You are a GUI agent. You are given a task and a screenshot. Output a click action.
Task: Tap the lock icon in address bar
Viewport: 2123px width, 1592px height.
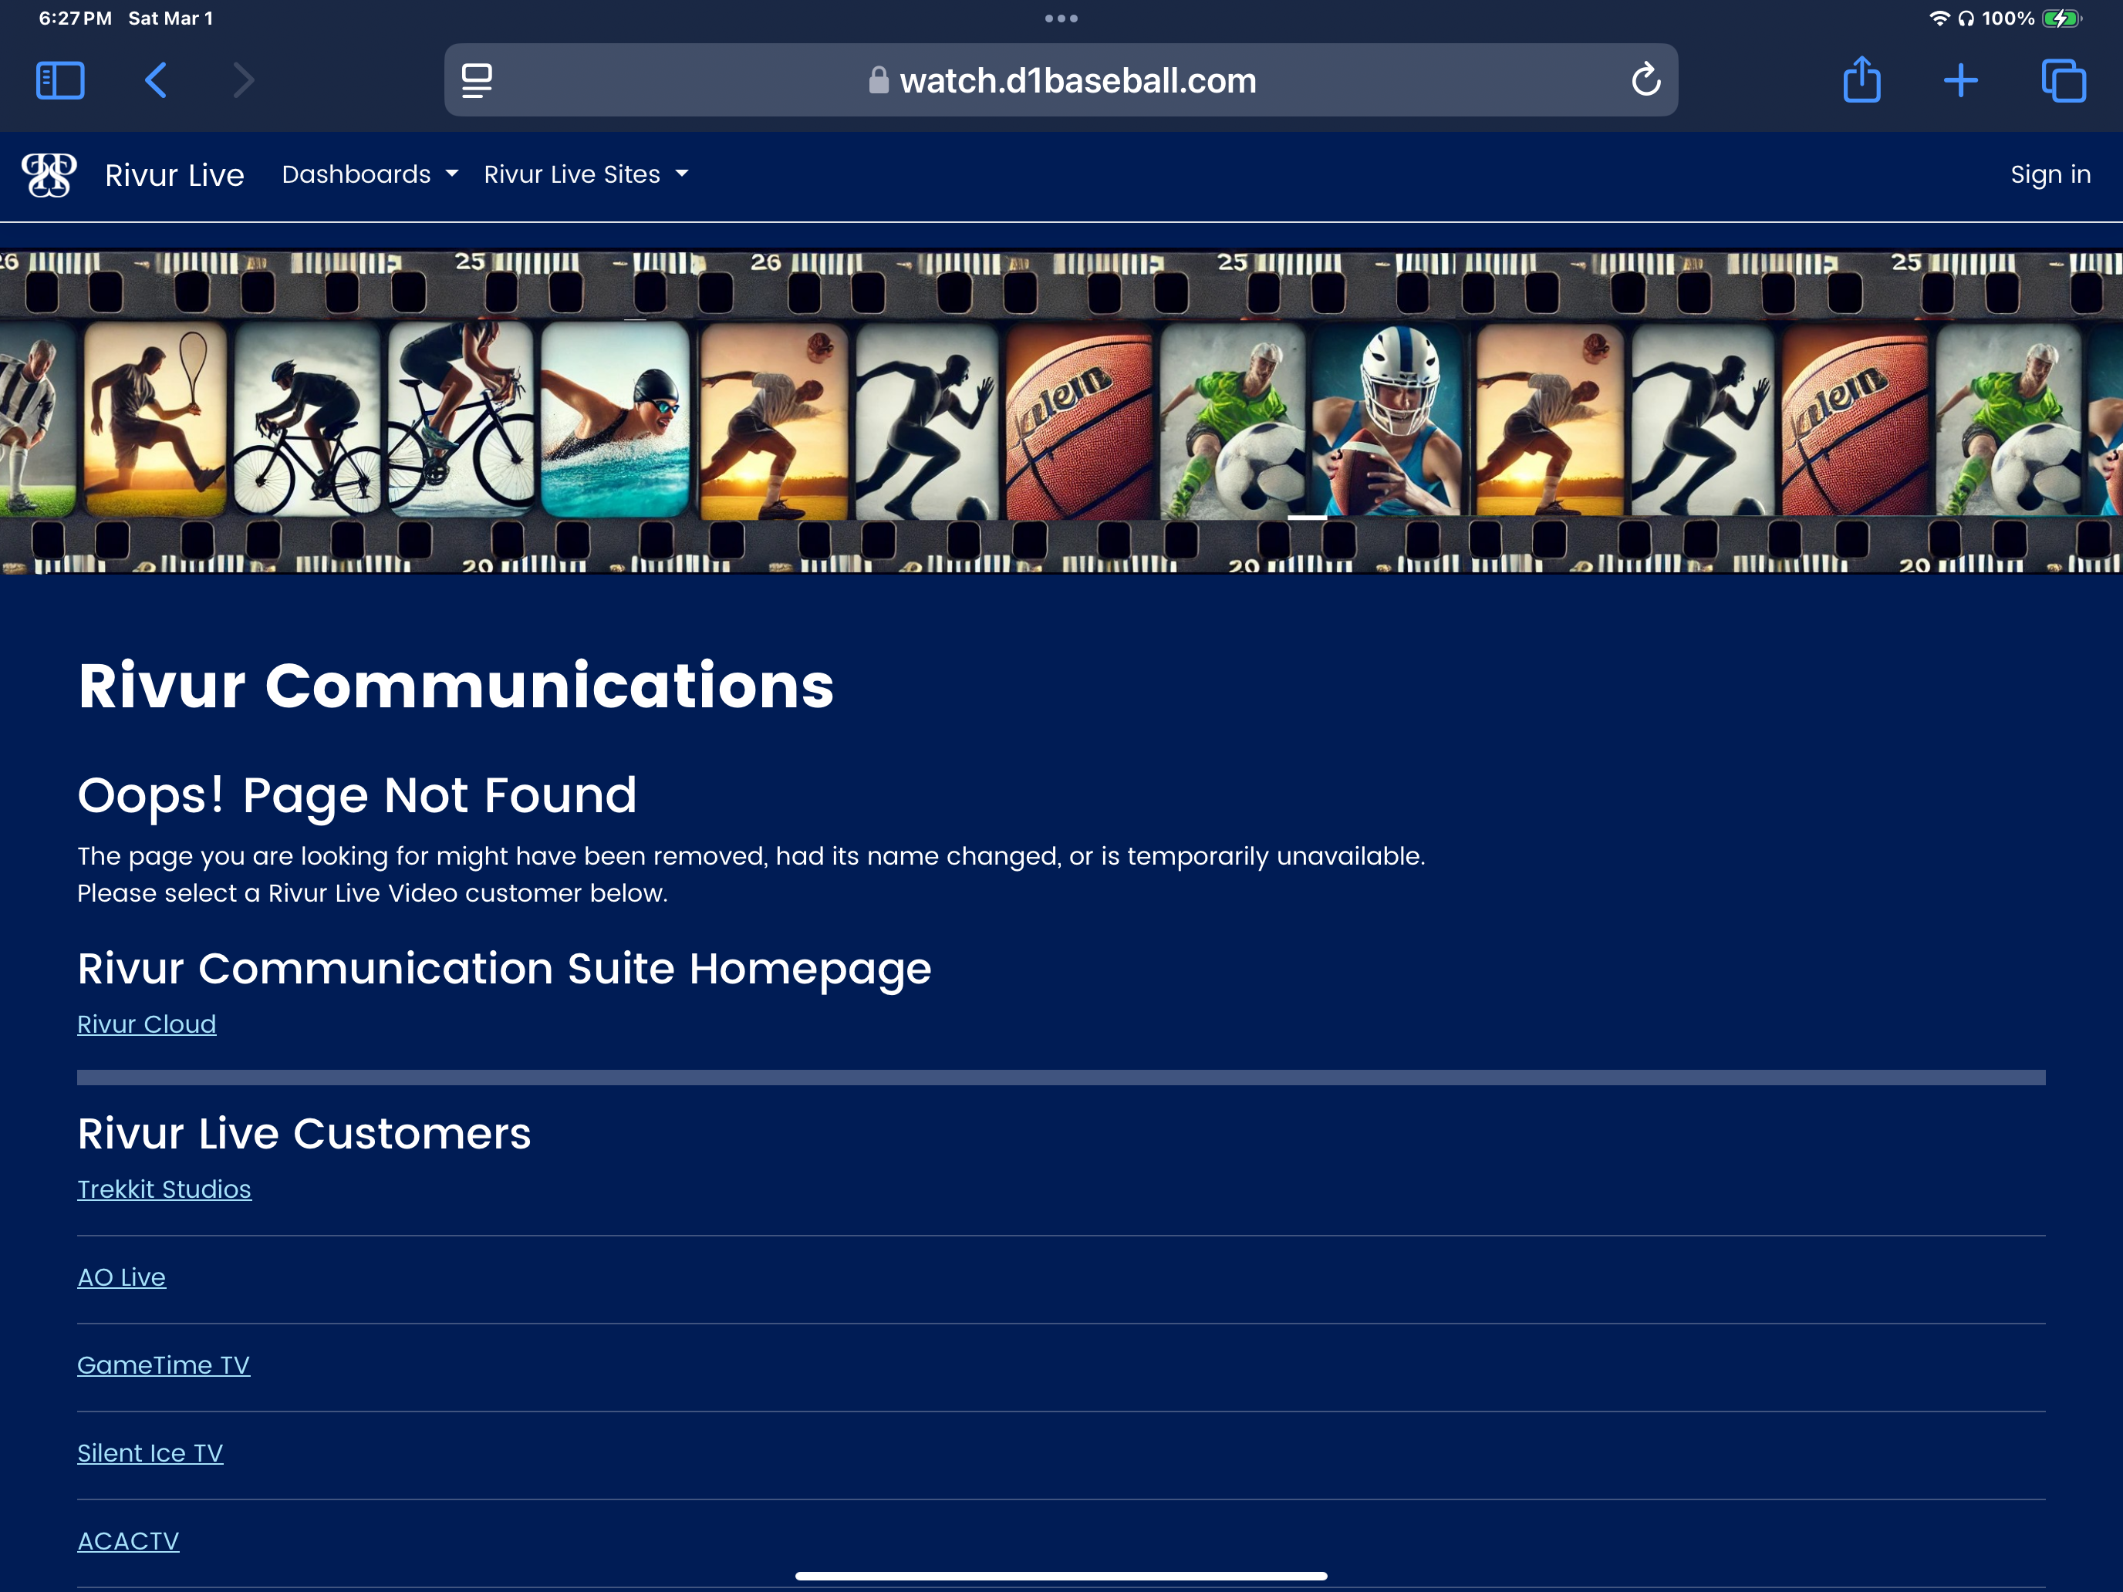tap(878, 81)
